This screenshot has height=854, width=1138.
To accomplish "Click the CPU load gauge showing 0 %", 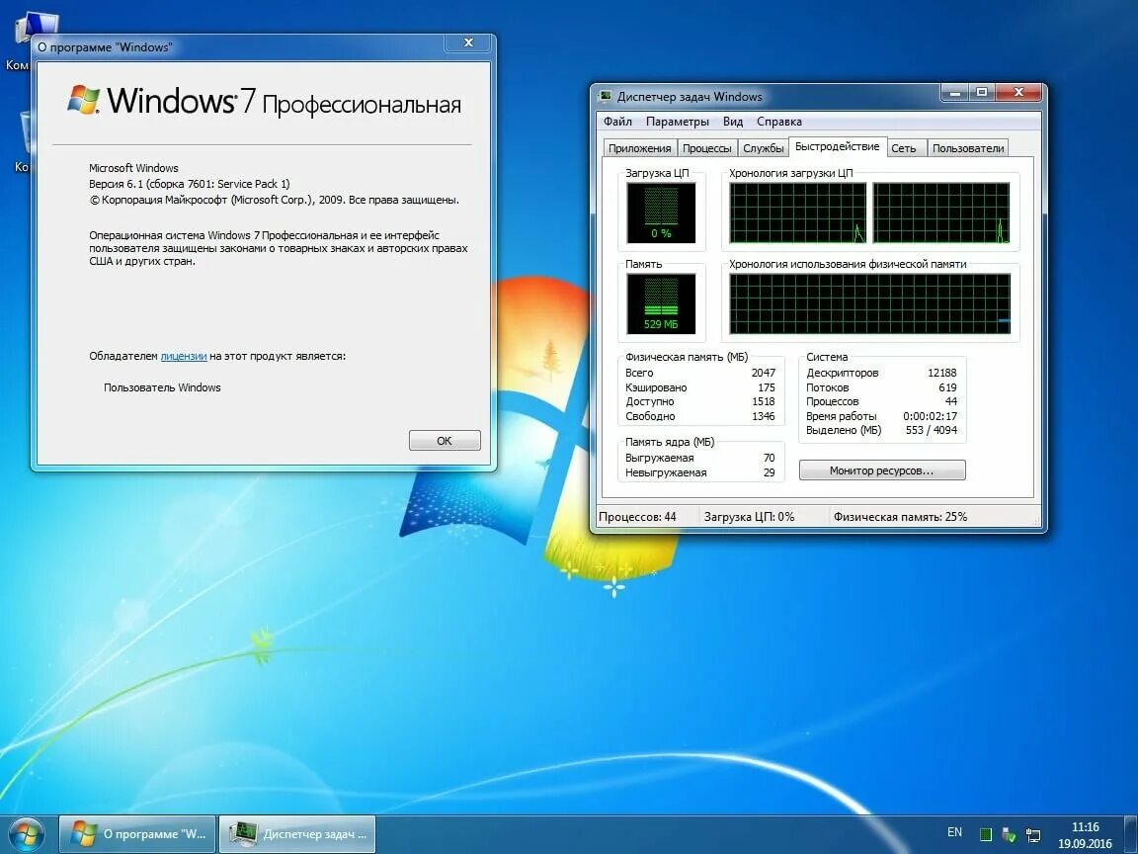I will (661, 213).
